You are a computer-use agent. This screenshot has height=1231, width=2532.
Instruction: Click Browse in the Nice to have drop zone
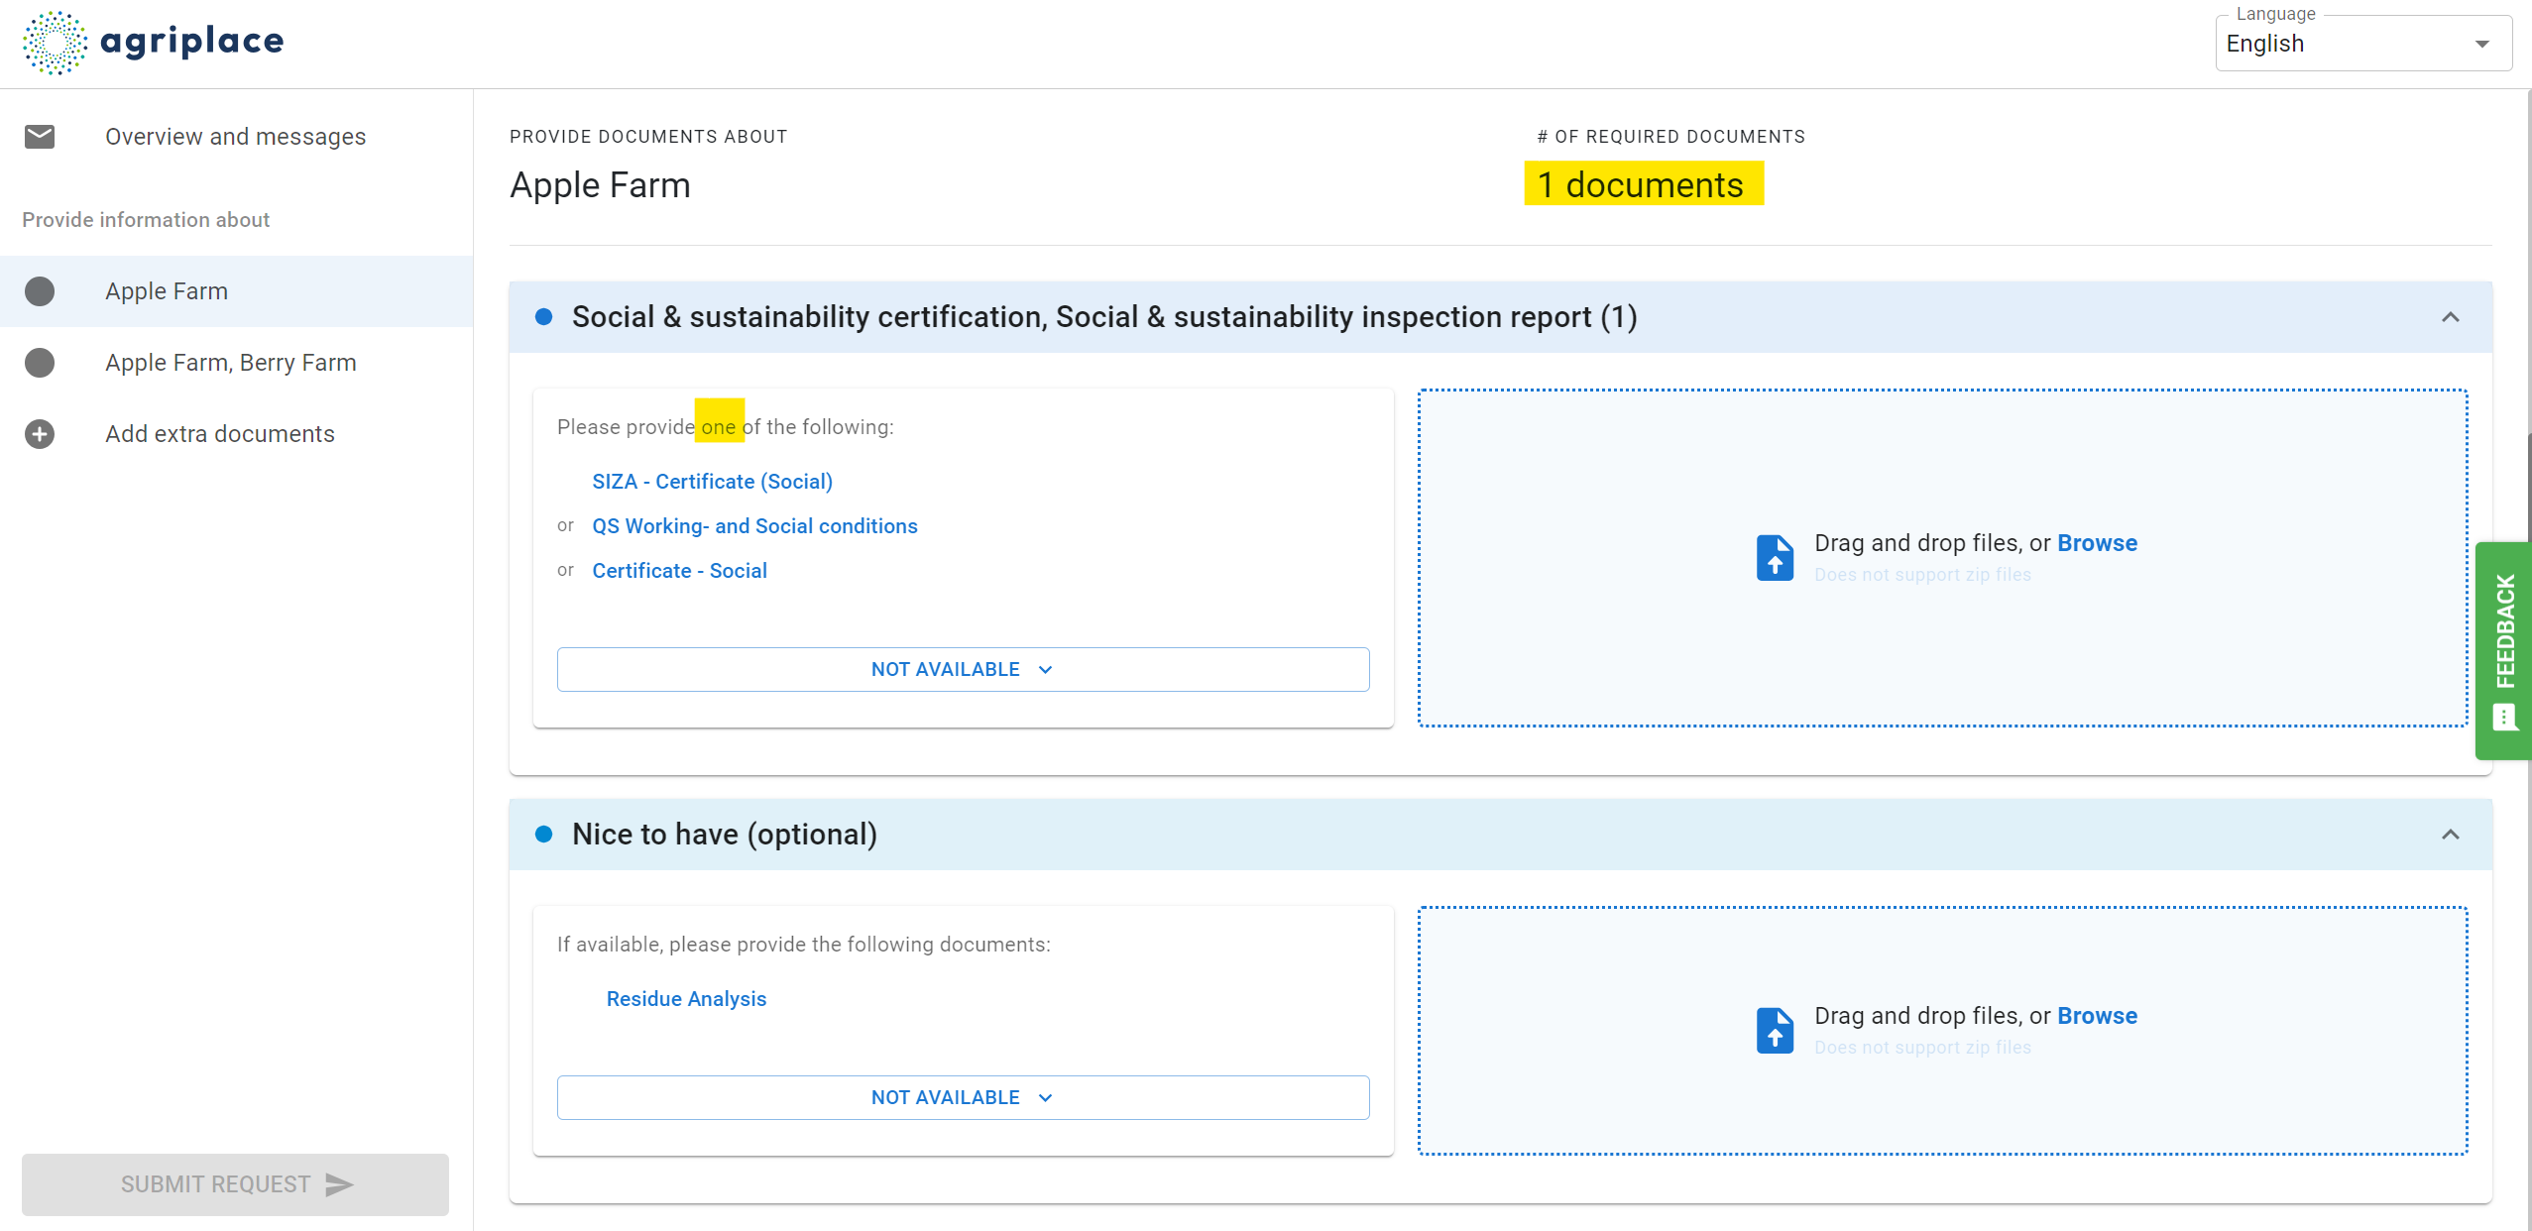point(2097,1016)
